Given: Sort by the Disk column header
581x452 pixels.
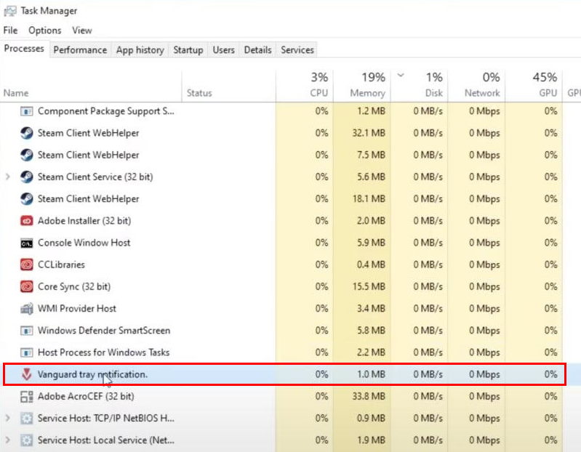Looking at the screenshot, I should tap(419, 86).
